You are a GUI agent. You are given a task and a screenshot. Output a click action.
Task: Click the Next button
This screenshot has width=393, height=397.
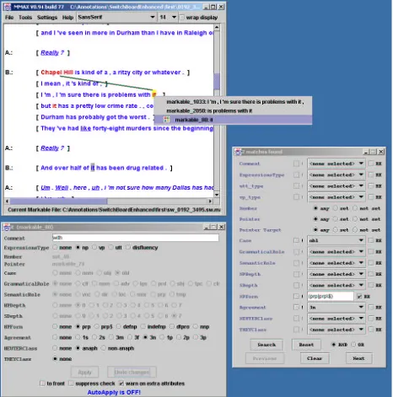click(x=358, y=358)
